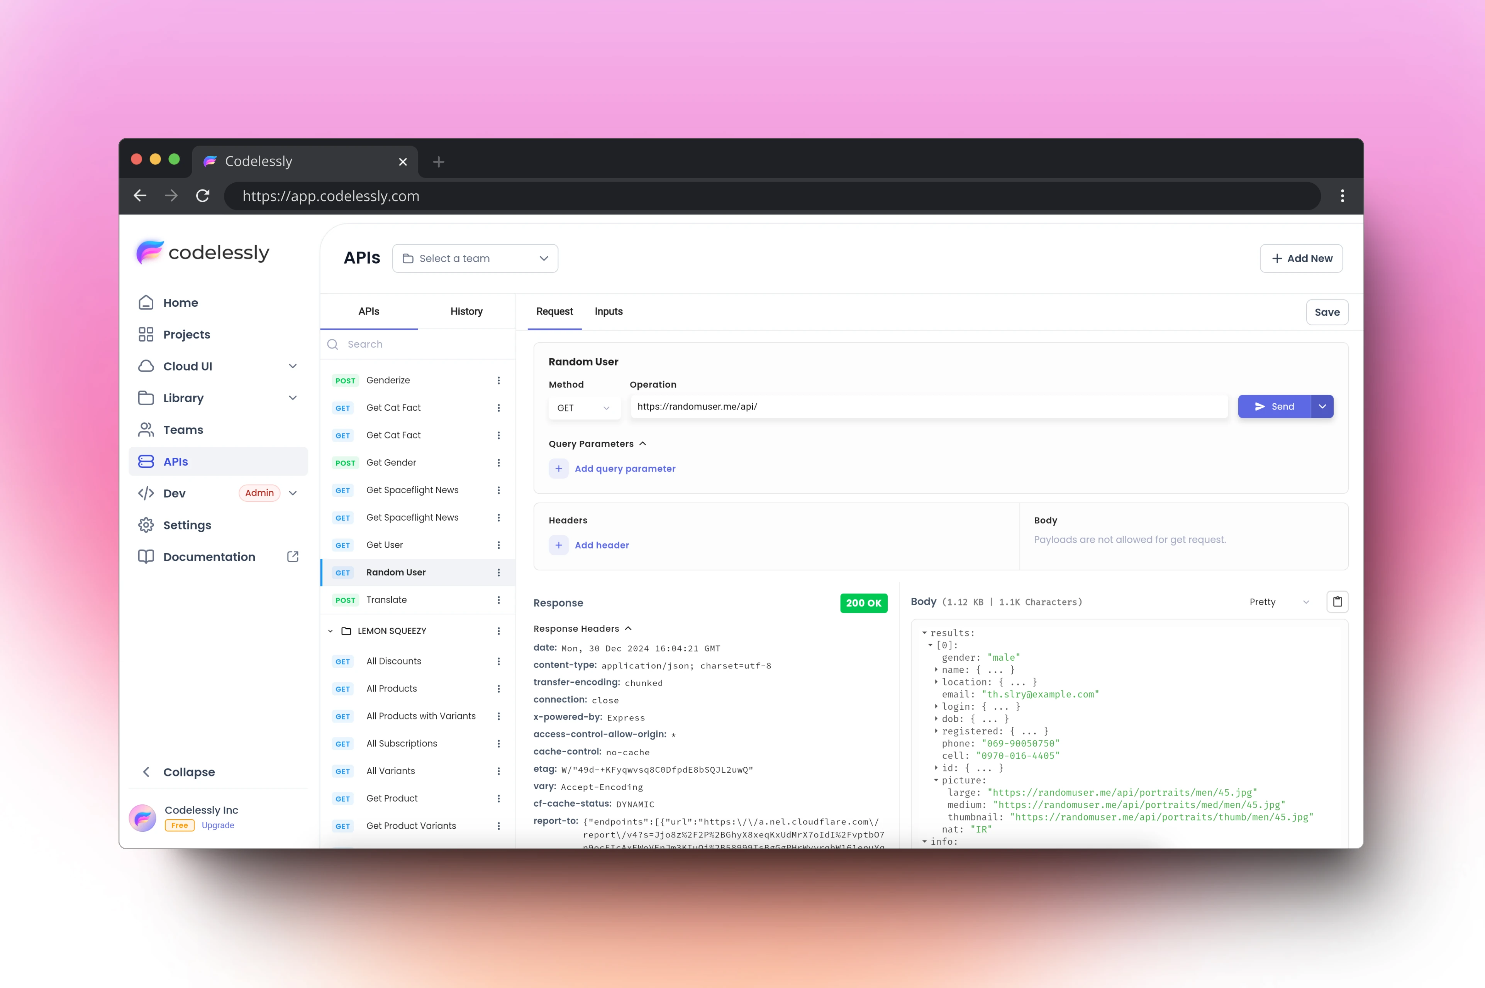
Task: Expand the name object in JSON response
Action: coord(937,669)
